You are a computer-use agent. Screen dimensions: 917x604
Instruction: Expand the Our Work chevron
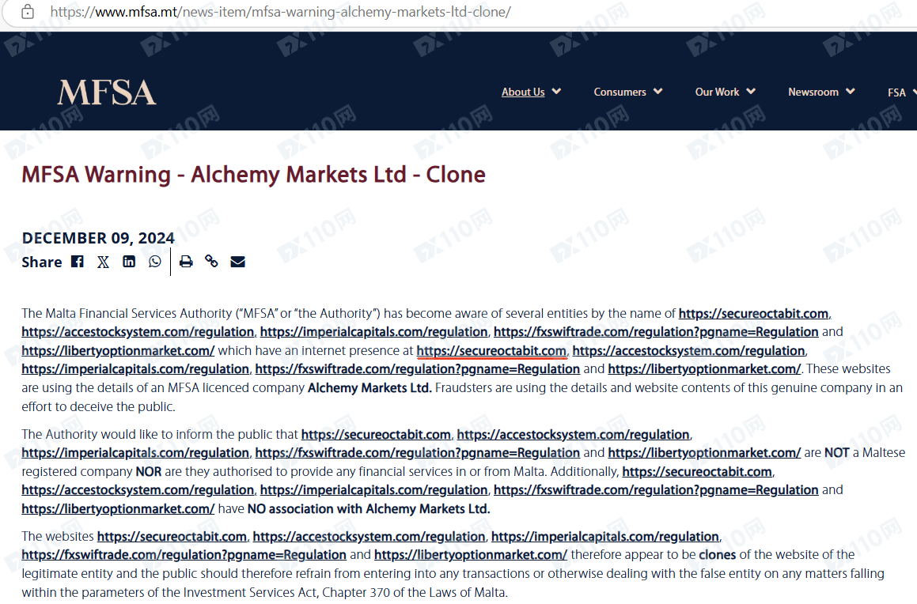[751, 91]
